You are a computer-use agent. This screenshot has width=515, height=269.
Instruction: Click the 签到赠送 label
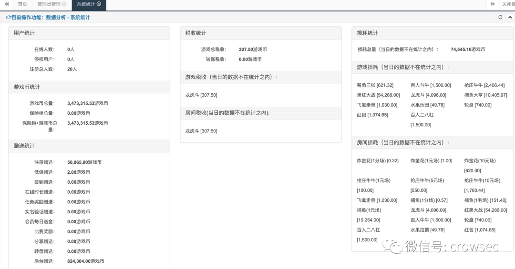(44, 182)
